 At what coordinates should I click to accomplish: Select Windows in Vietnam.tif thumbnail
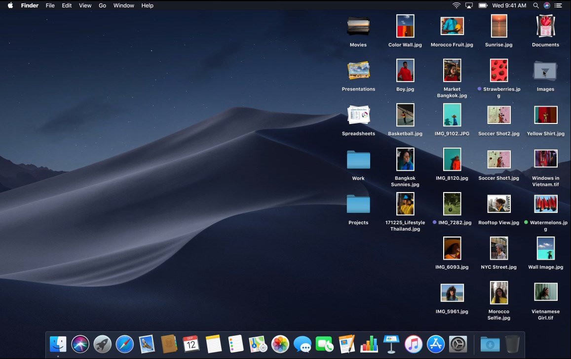point(545,160)
